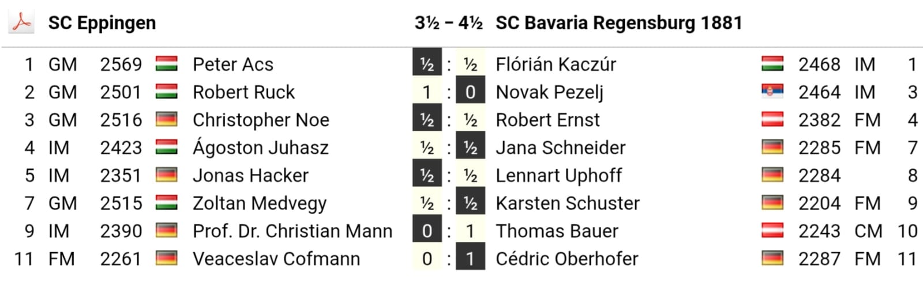Click Peter Acs's Hungarian flag icon
The image size is (923, 281).
click(166, 64)
